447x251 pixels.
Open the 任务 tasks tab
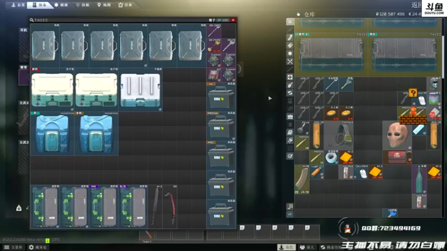125,5
